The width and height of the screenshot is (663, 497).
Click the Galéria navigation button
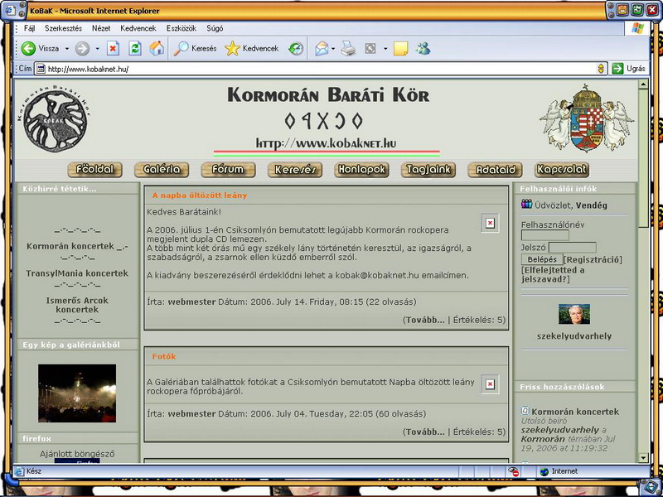click(161, 170)
